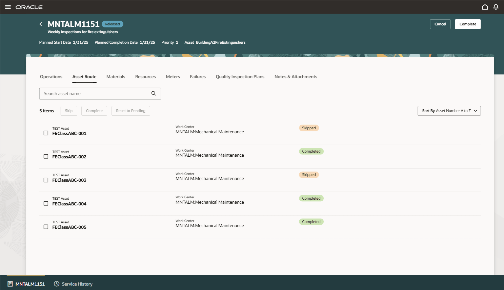This screenshot has width=504, height=290.
Task: Click the magnifier search icon
Action: [x=154, y=93]
